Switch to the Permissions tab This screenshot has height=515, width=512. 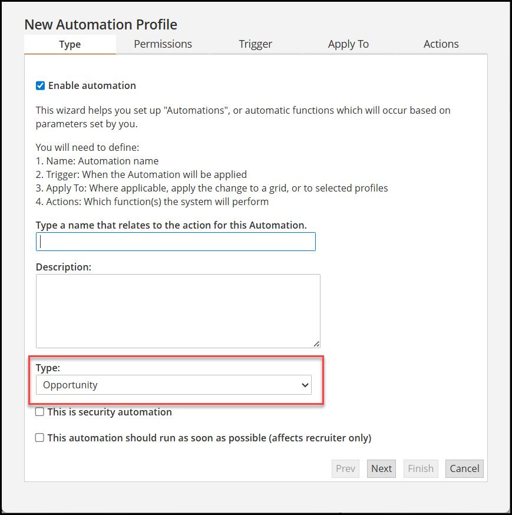click(163, 44)
